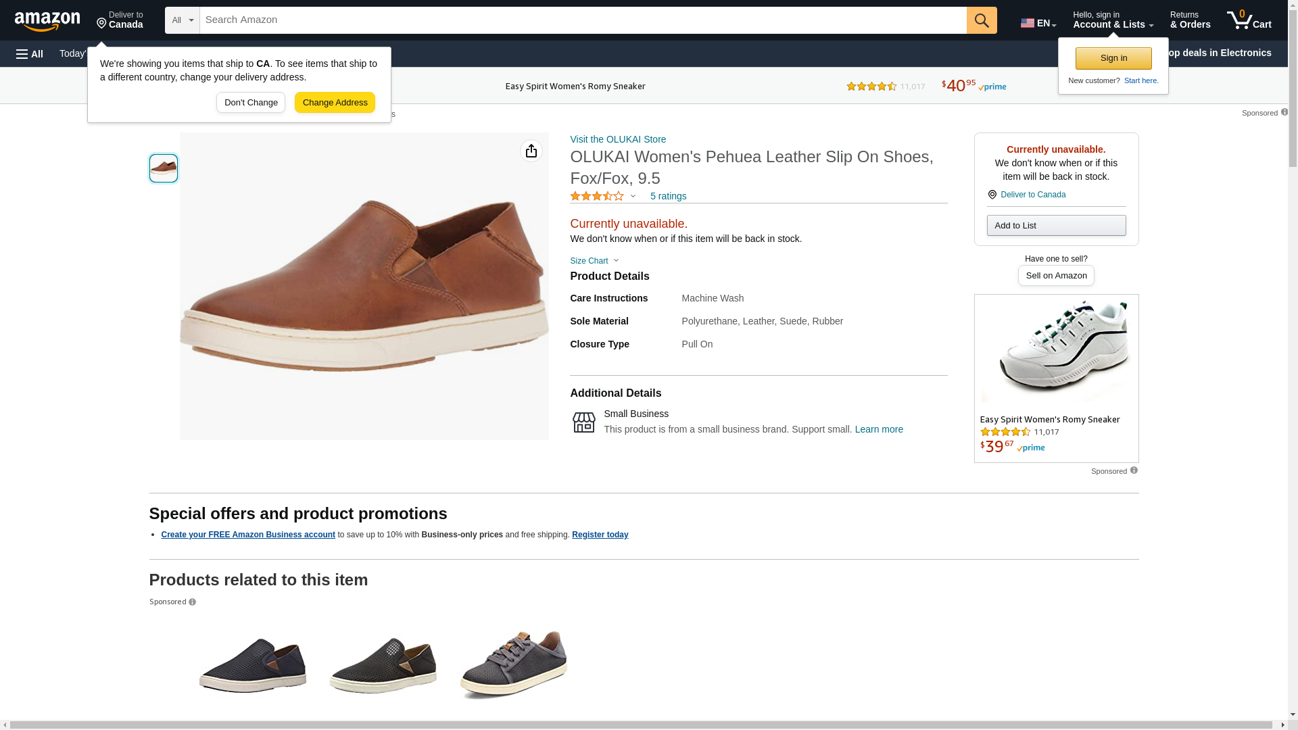
Task: Click into the Search Amazon field
Action: (583, 20)
